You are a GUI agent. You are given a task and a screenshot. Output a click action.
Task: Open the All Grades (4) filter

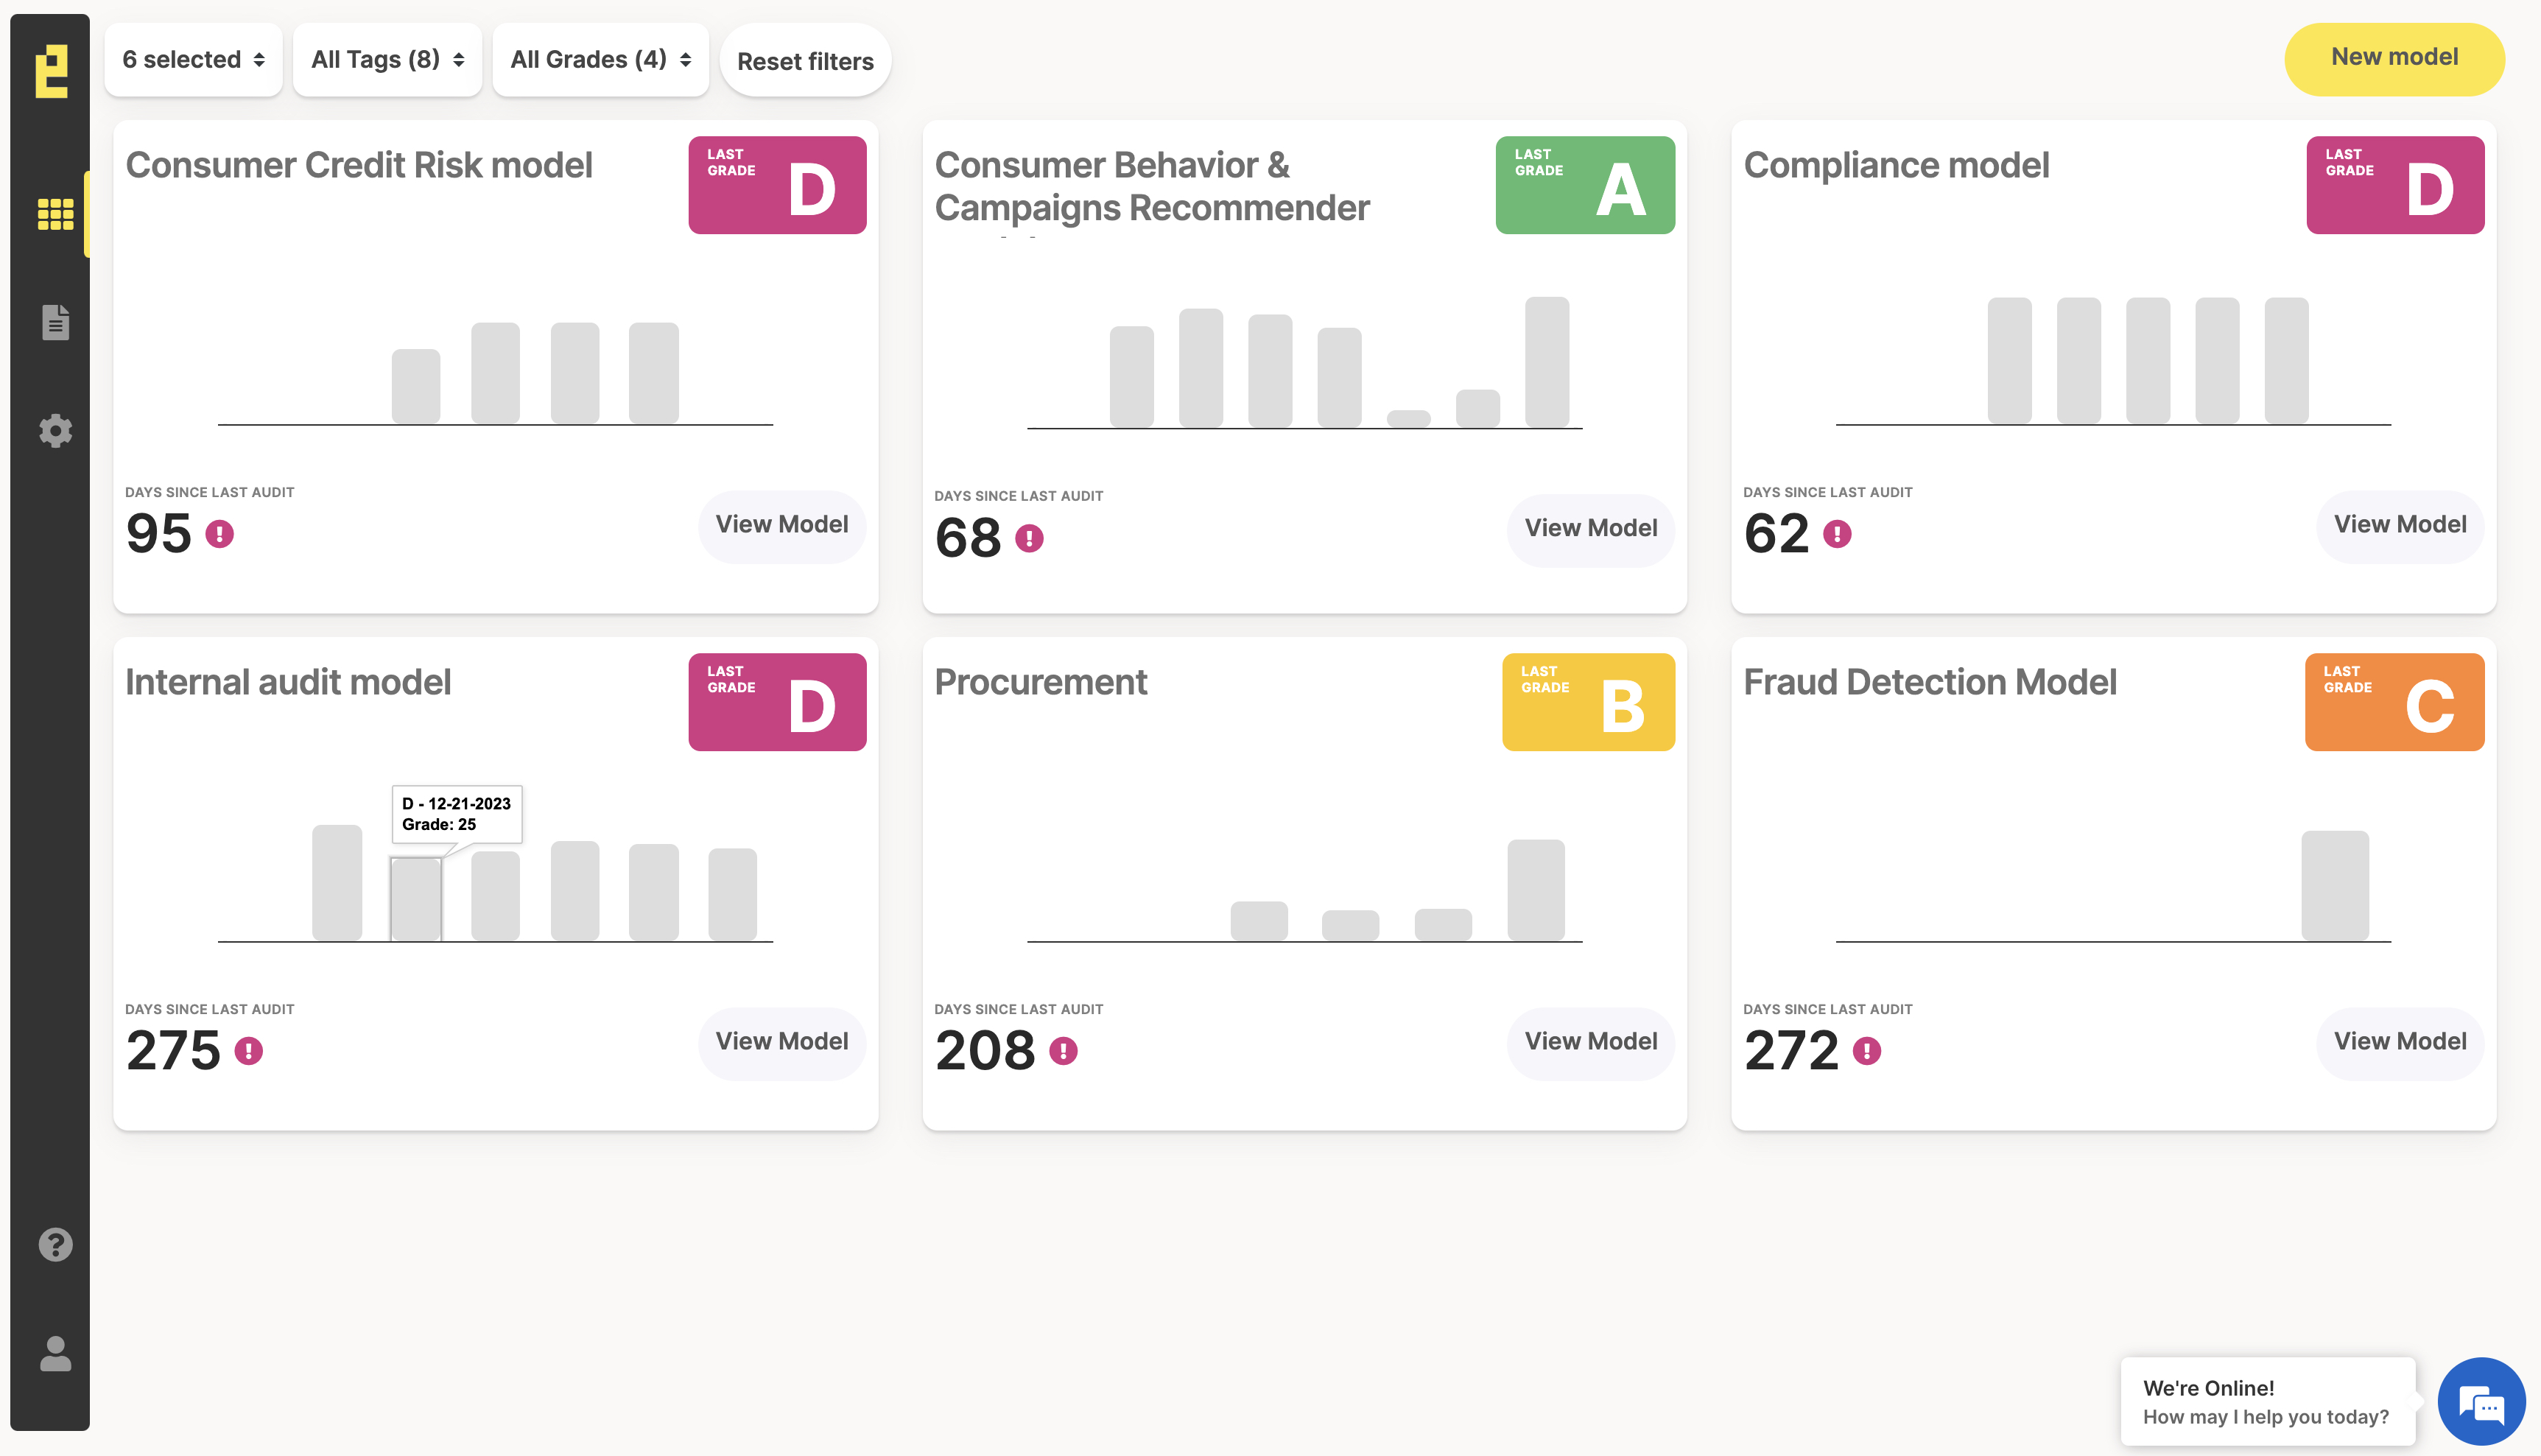pos(600,60)
